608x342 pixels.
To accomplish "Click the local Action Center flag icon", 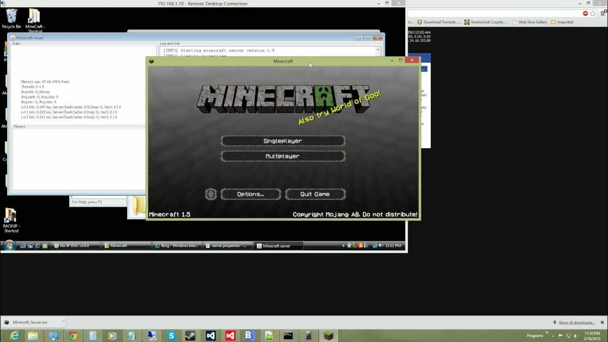I will pos(560,336).
